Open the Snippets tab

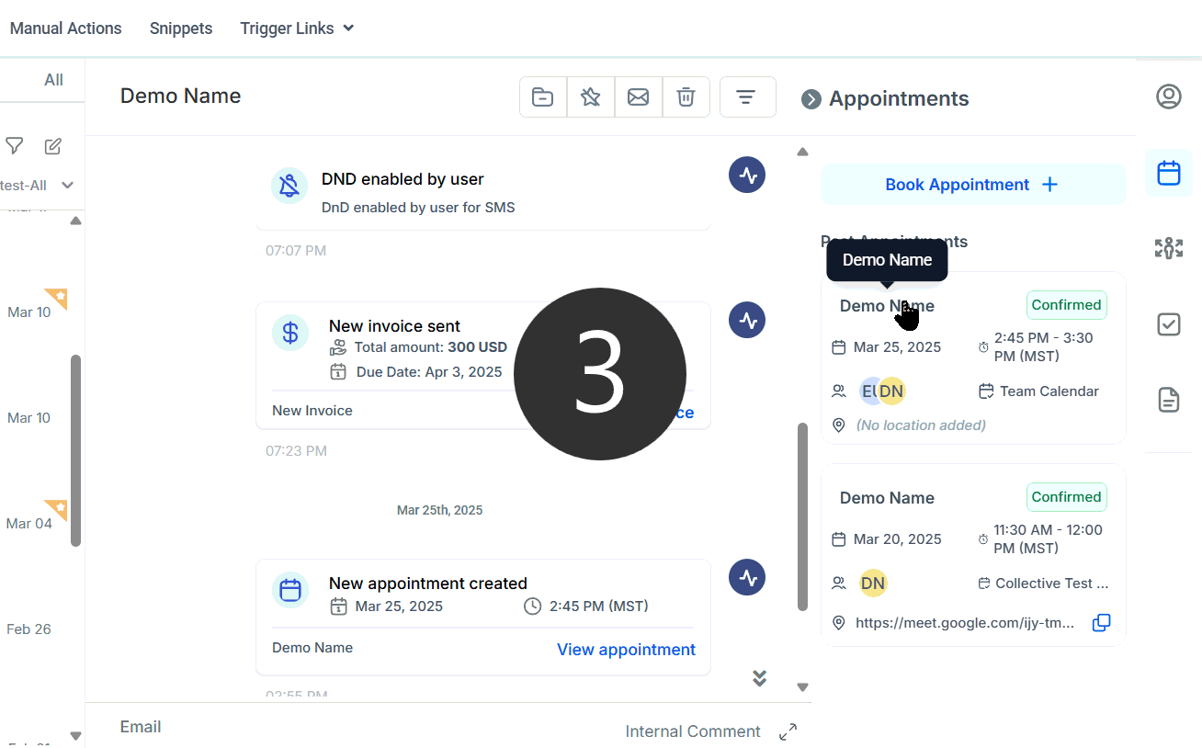[181, 28]
